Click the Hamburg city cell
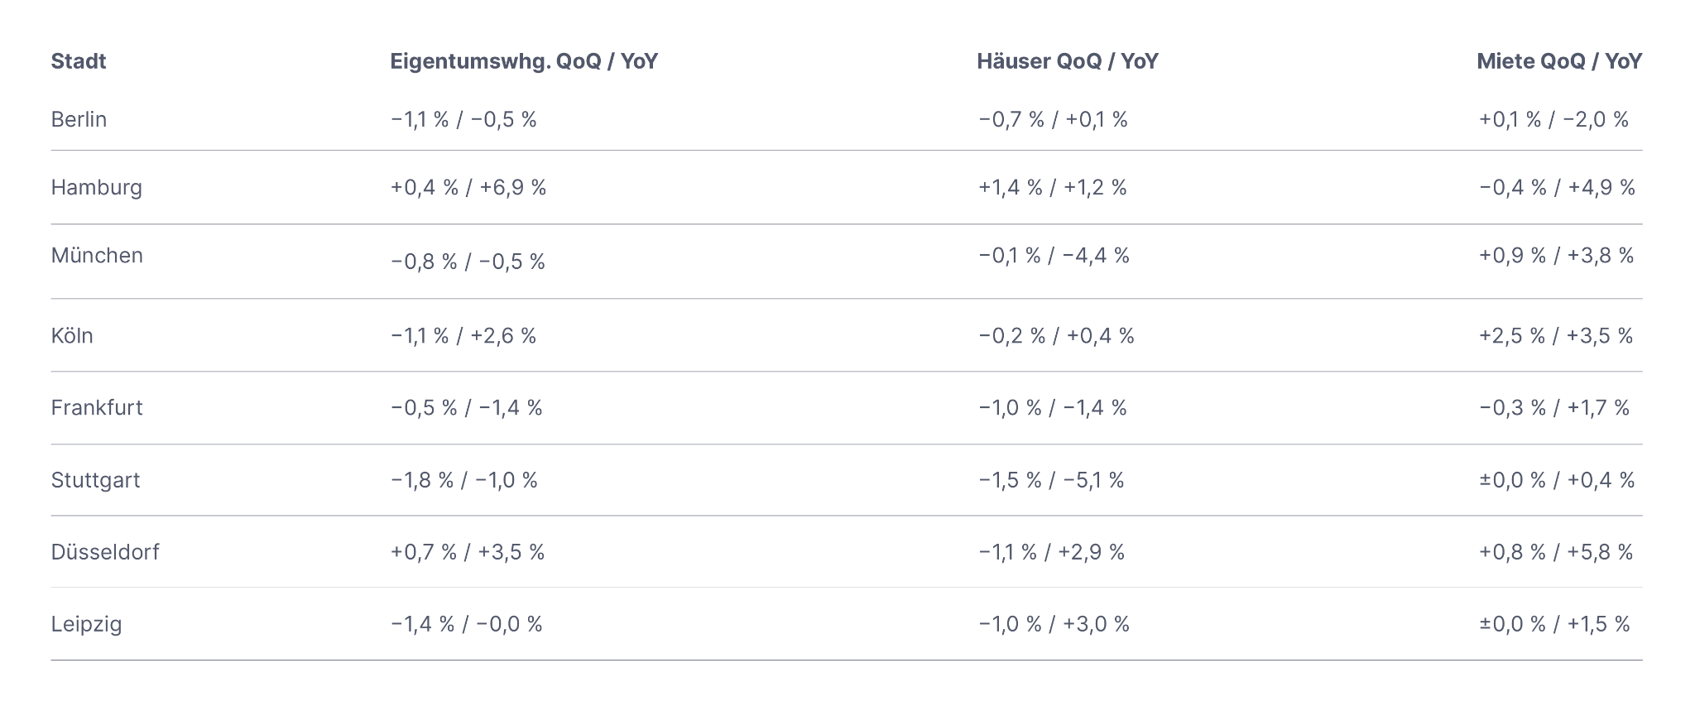 coord(97,188)
